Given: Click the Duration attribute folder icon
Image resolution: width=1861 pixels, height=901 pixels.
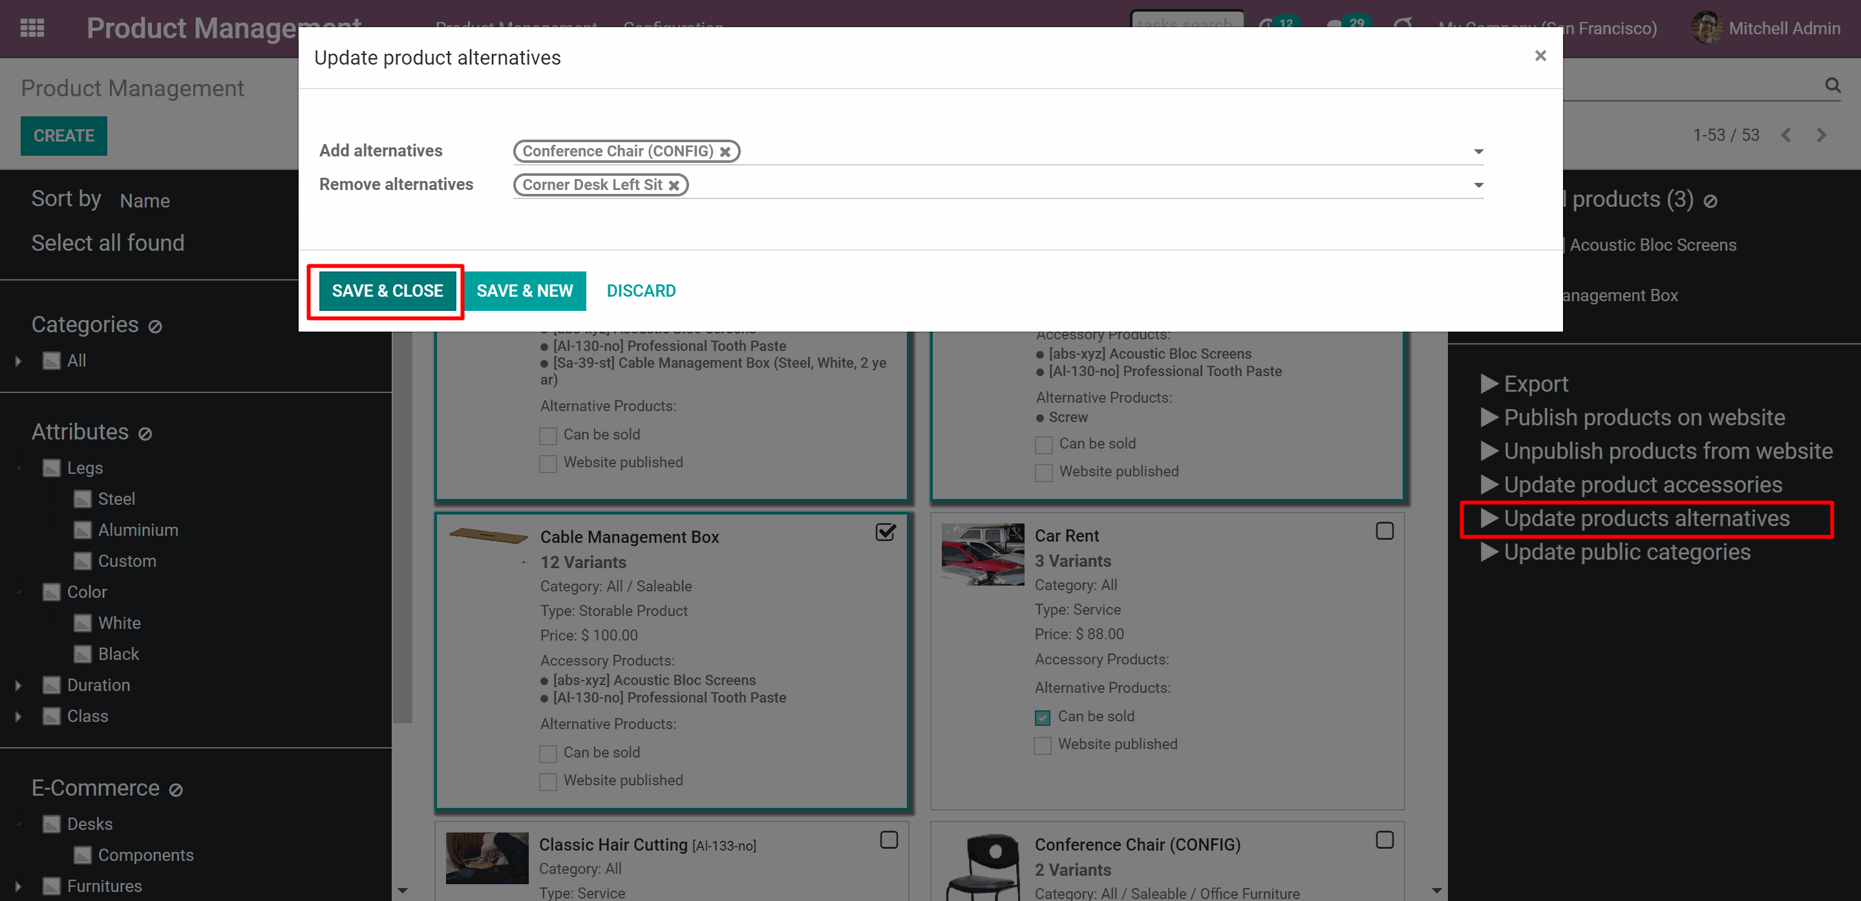Looking at the screenshot, I should coord(51,686).
